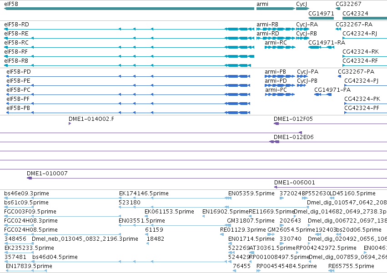Select EST EK235233.5prime
This screenshot has width=387, height=273.
tap(19, 253)
